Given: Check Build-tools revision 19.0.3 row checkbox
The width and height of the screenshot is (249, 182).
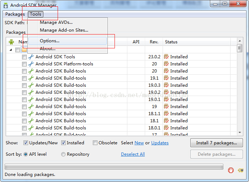Looking at the screenshot, I should click(24, 86).
